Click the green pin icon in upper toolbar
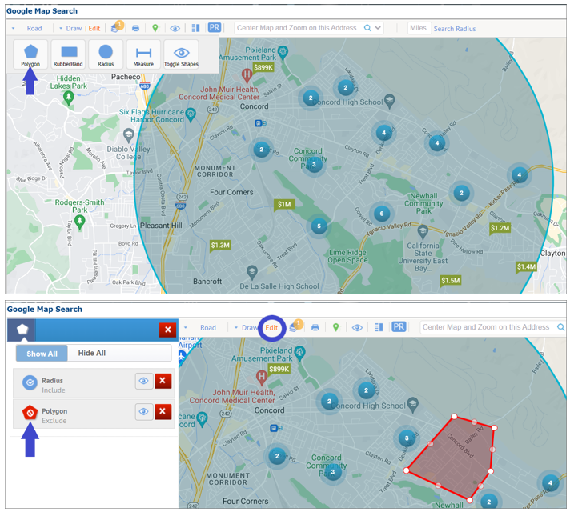The height and width of the screenshot is (512, 570). (155, 28)
